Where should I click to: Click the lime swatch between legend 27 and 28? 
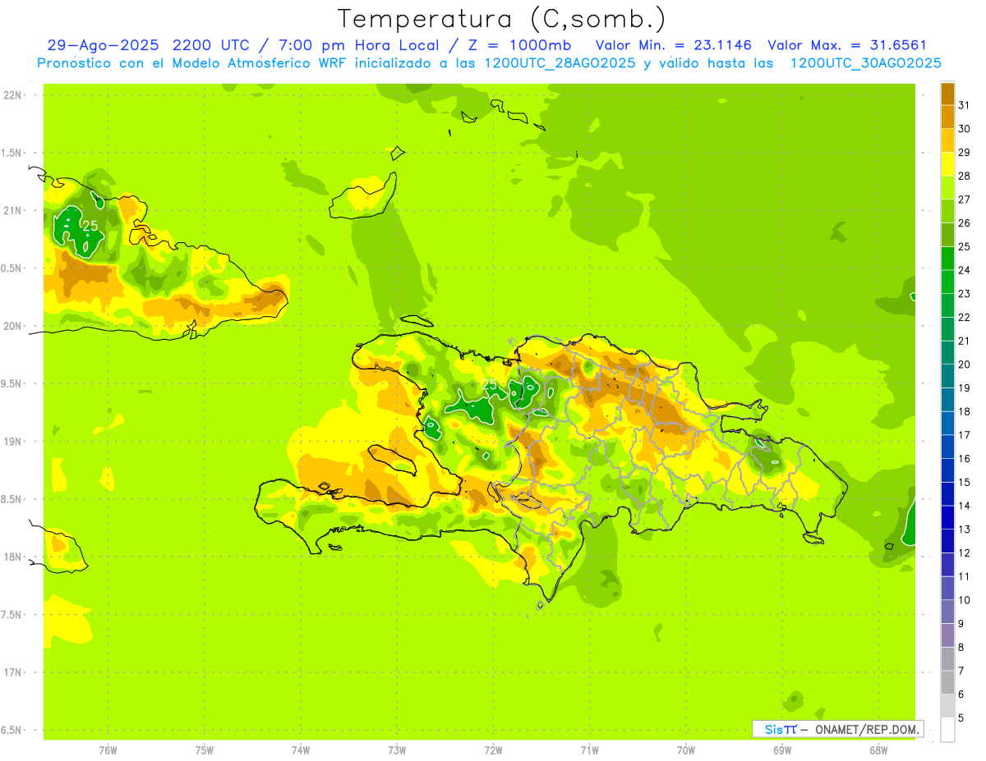pos(947,187)
